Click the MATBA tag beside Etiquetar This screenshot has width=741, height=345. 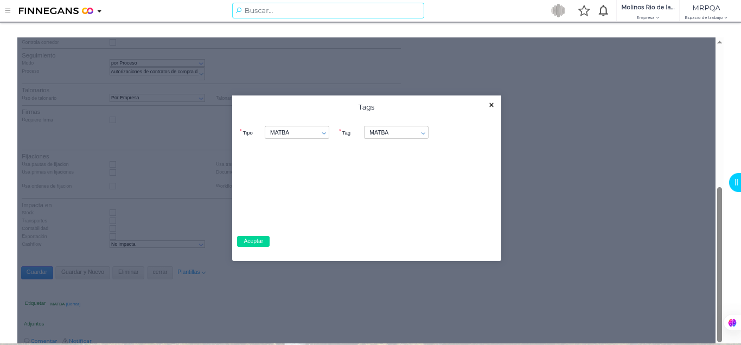click(x=58, y=304)
